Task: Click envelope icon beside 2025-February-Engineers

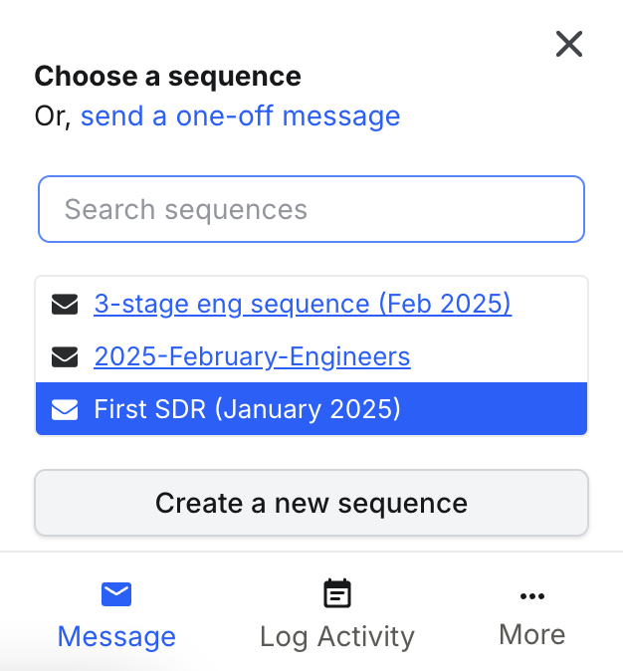Action: (65, 356)
